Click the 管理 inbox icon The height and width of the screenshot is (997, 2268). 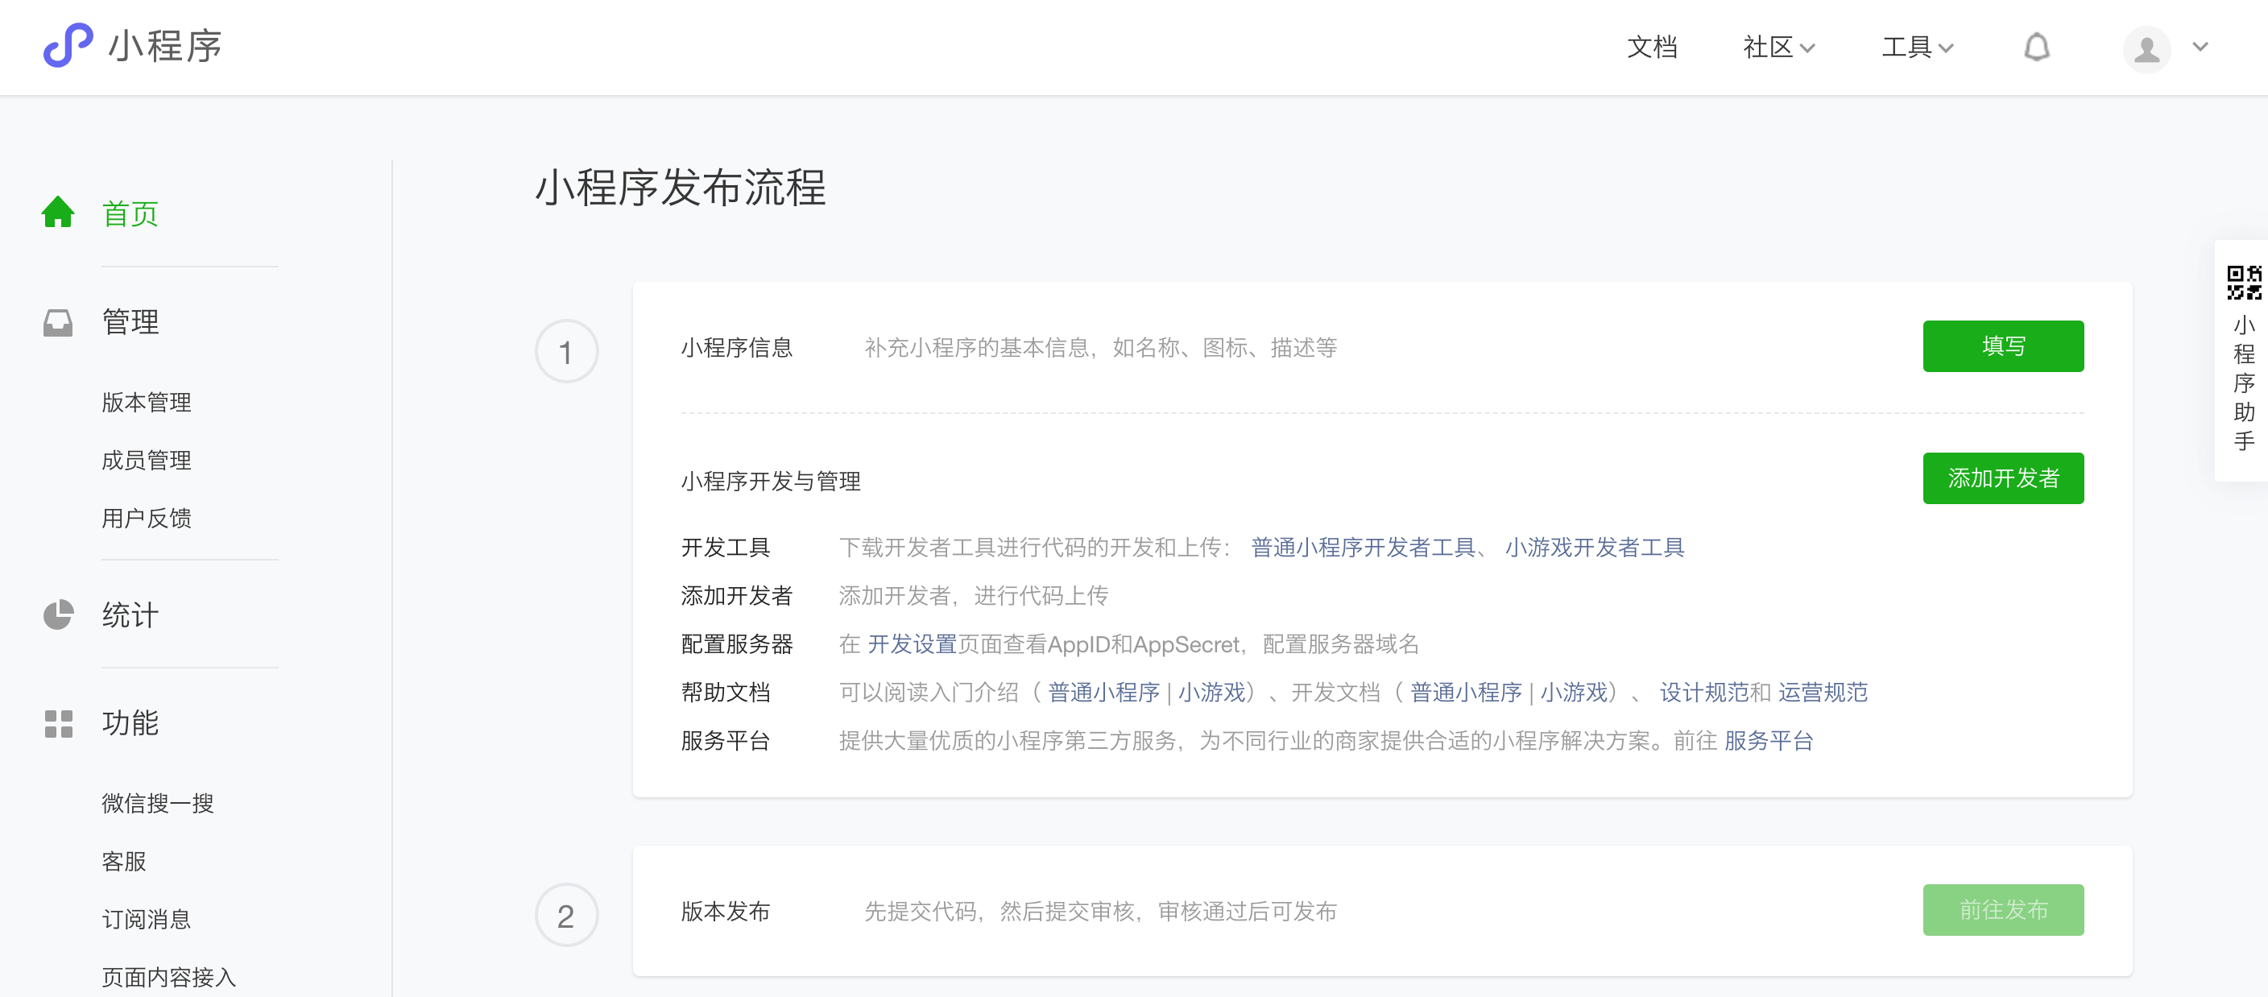[x=58, y=322]
